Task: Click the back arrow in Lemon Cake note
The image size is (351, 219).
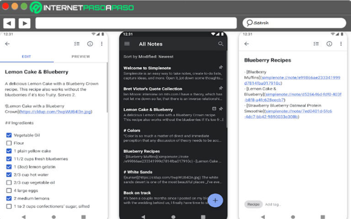Action: tap(7, 44)
